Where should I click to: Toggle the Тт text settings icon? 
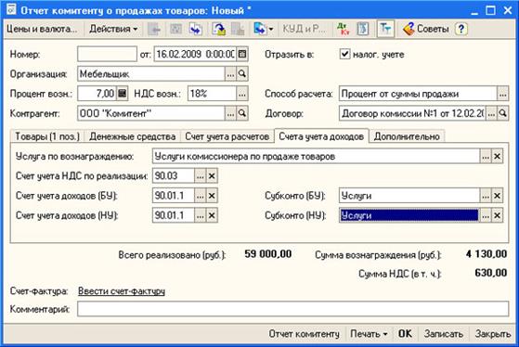tap(385, 29)
